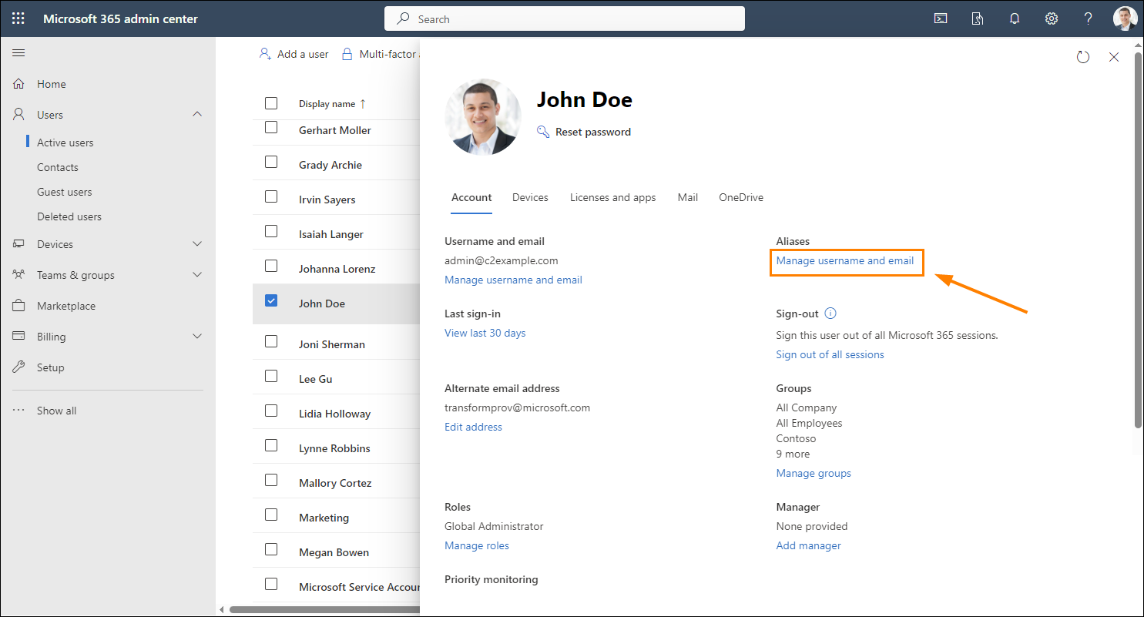Viewport: 1144px width, 617px height.
Task: Click Manage username and email under Username
Action: click(x=513, y=280)
